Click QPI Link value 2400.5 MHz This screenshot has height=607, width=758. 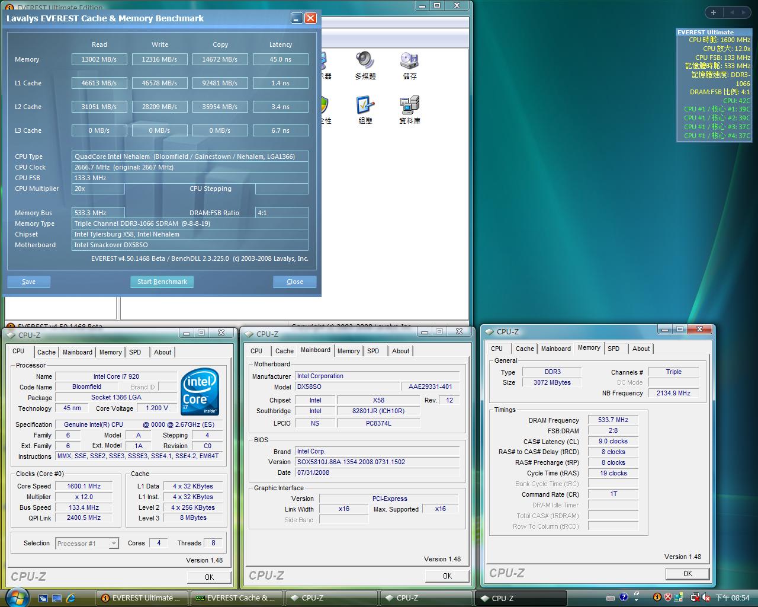coord(83,518)
